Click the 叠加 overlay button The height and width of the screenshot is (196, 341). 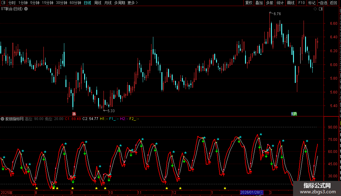click(259, 3)
